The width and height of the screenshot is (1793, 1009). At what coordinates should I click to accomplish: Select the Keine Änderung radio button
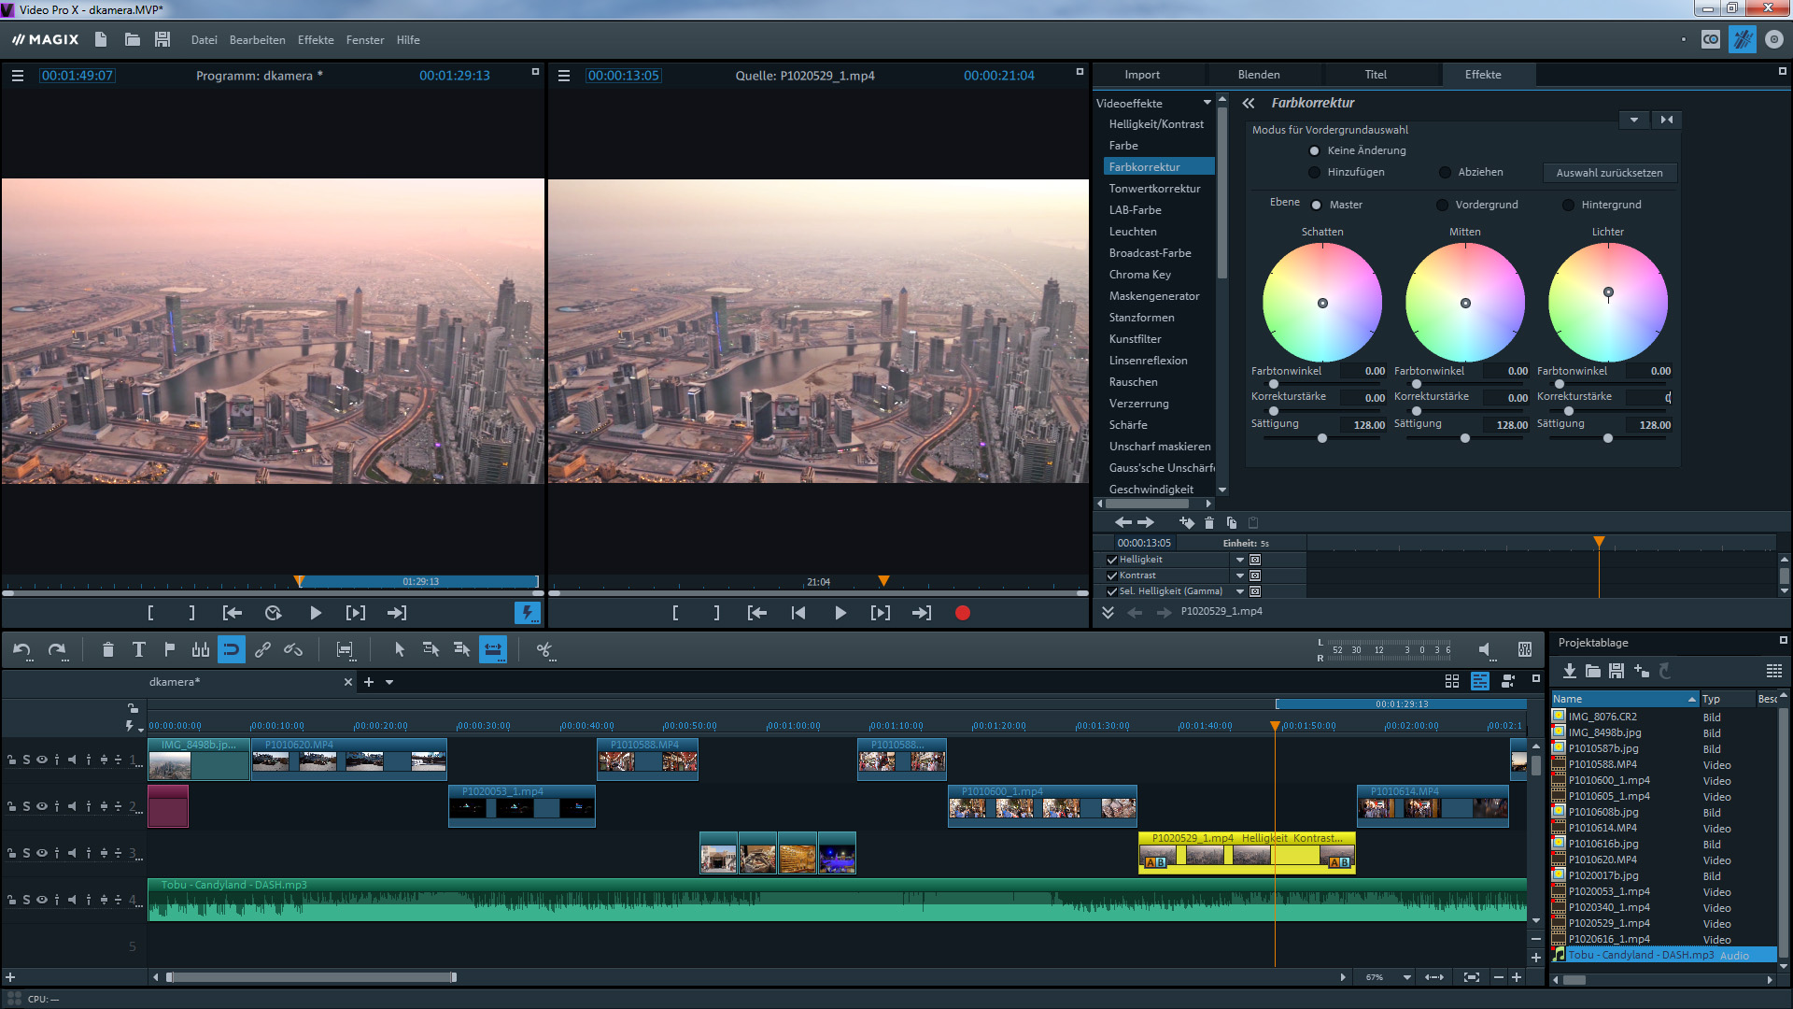[x=1315, y=150]
